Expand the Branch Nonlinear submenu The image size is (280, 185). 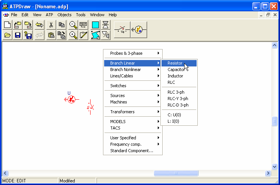(133, 69)
